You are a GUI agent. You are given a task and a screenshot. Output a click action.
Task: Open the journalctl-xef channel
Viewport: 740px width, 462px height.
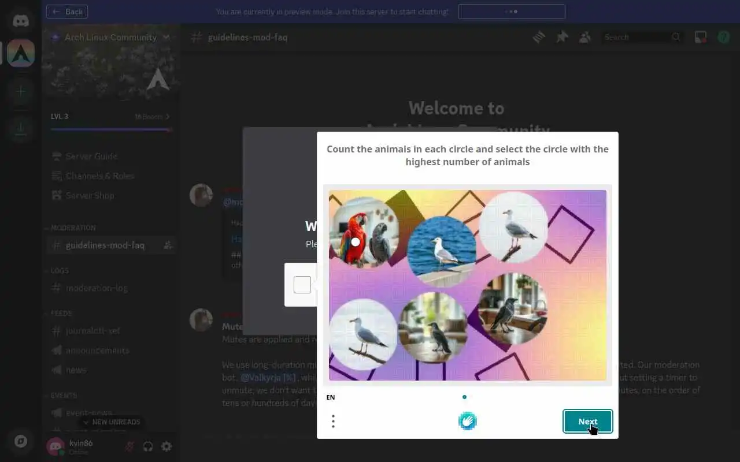click(111, 331)
